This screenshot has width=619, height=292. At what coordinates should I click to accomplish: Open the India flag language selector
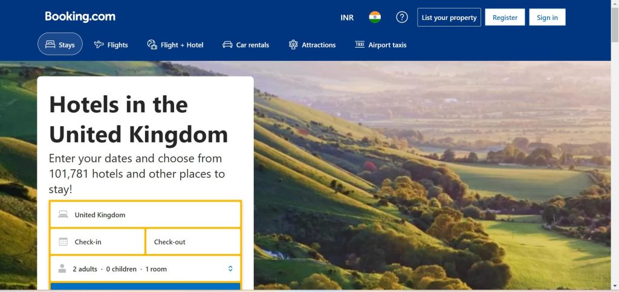coord(375,17)
